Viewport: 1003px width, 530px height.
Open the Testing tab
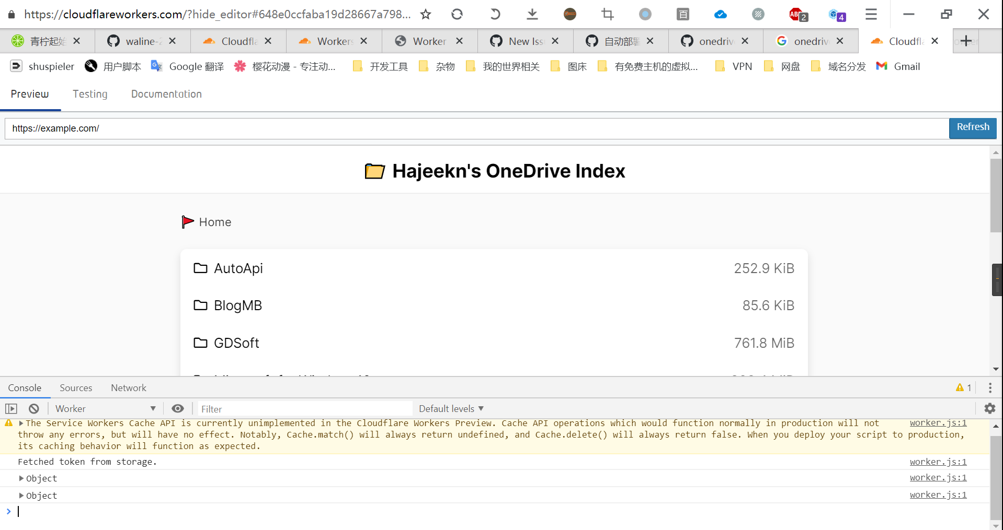[90, 94]
